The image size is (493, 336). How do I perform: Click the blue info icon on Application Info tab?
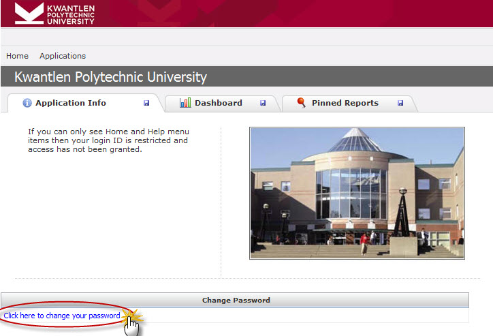[x=27, y=103]
